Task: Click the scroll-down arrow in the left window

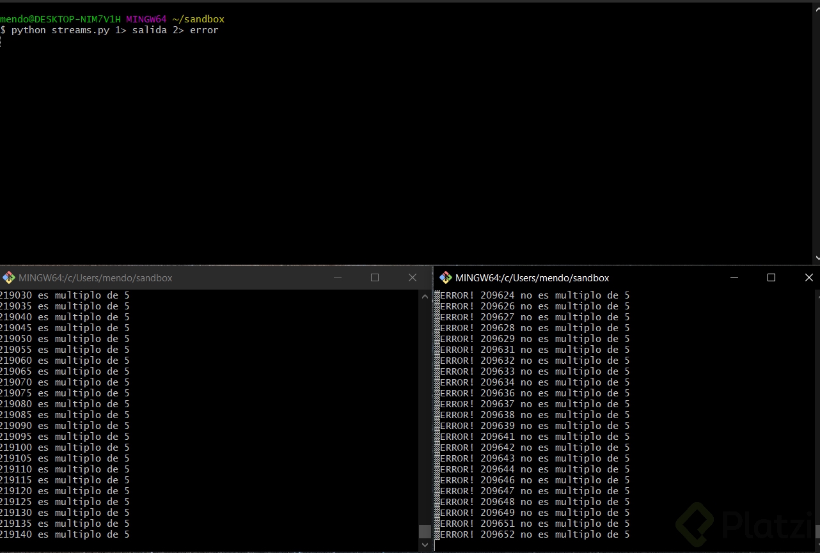Action: pyautogui.click(x=425, y=545)
